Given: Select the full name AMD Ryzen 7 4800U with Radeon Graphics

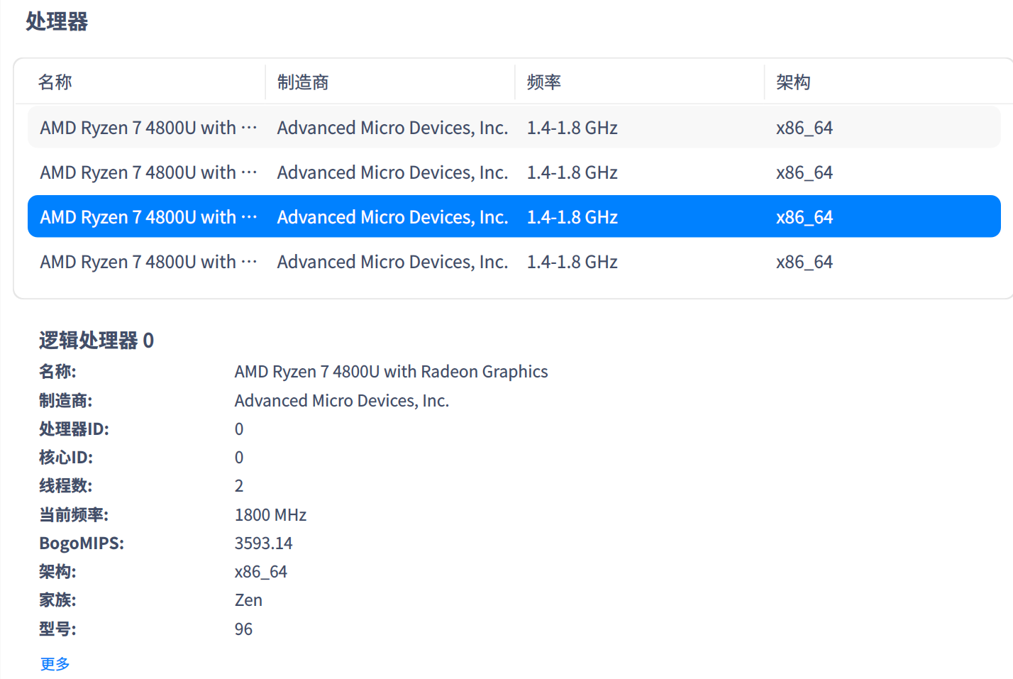Looking at the screenshot, I should pyautogui.click(x=391, y=372).
